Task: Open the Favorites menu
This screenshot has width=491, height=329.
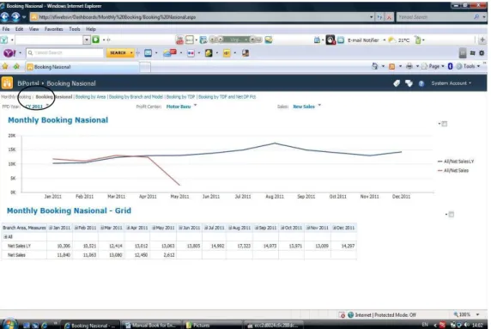Action: tap(53, 29)
